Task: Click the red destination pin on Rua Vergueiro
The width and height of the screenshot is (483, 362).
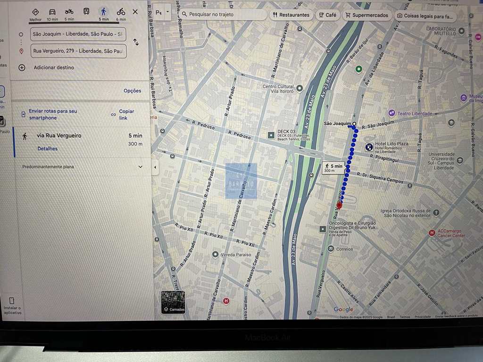Action: click(339, 206)
